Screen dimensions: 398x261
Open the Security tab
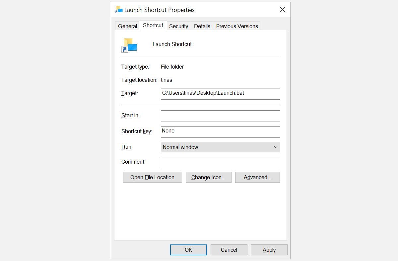coord(178,26)
